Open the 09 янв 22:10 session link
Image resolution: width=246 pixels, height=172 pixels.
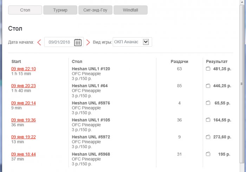24,69
